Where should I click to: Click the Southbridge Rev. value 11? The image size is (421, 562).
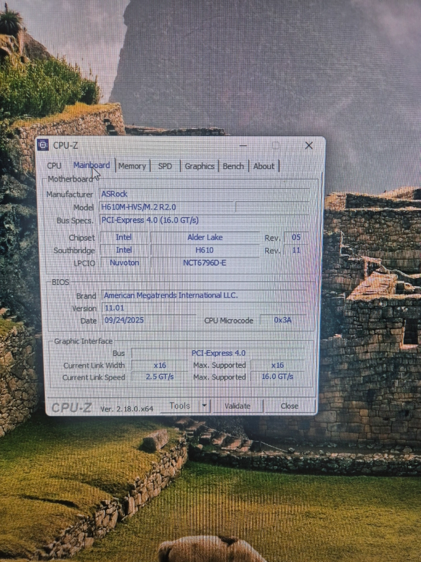pyautogui.click(x=296, y=250)
